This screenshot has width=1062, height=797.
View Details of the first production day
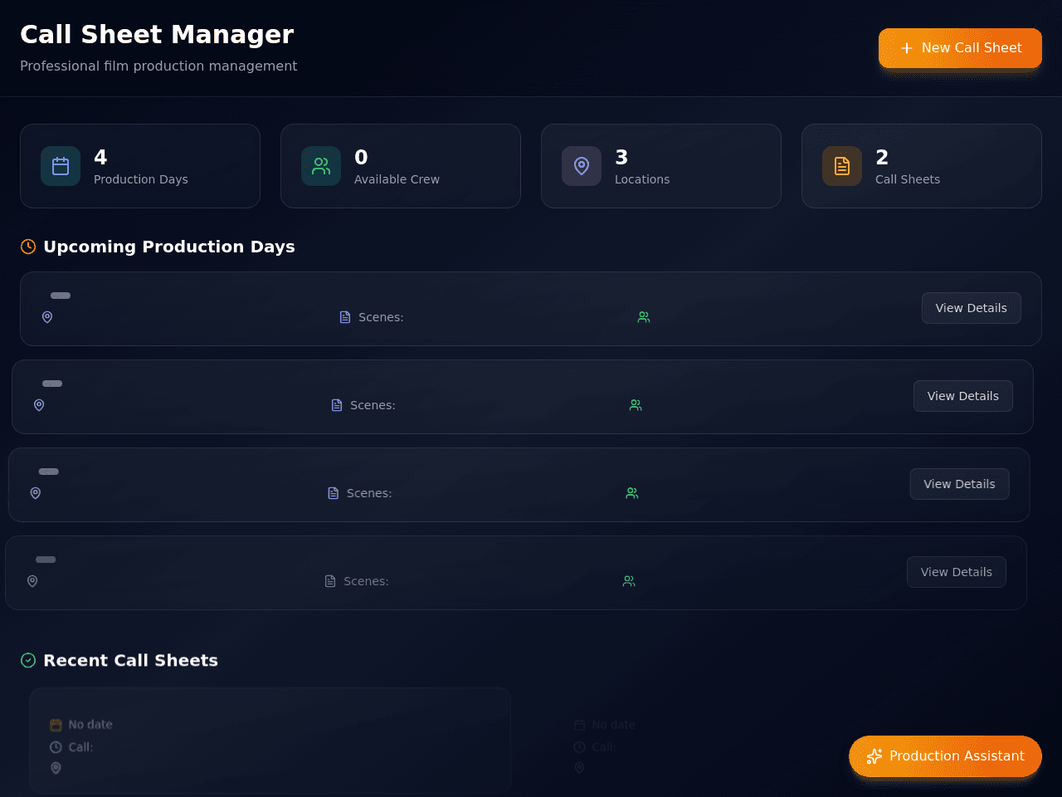click(x=972, y=308)
